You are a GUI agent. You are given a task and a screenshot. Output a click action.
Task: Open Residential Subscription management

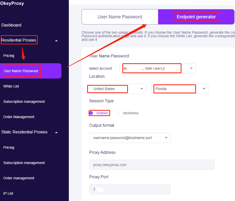[24, 102]
